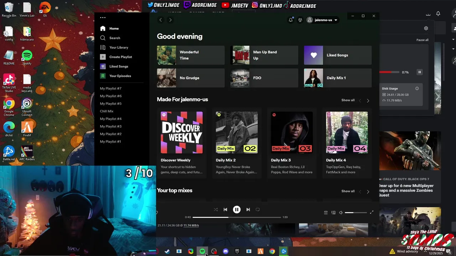The width and height of the screenshot is (456, 256).
Task: Open Steam from the taskbar
Action: point(167,251)
